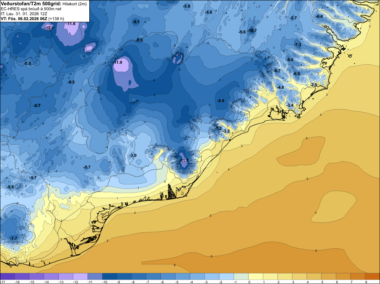Click the -3.4 temperature label
Viewport: 380px width, 284px height.
[x=290, y=105]
